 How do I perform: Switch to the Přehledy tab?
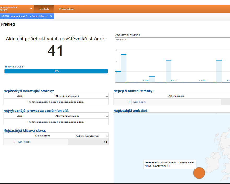pyautogui.click(x=44, y=9)
